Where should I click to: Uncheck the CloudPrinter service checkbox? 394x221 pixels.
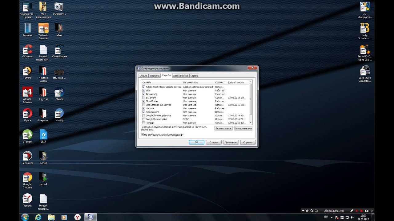click(144, 101)
